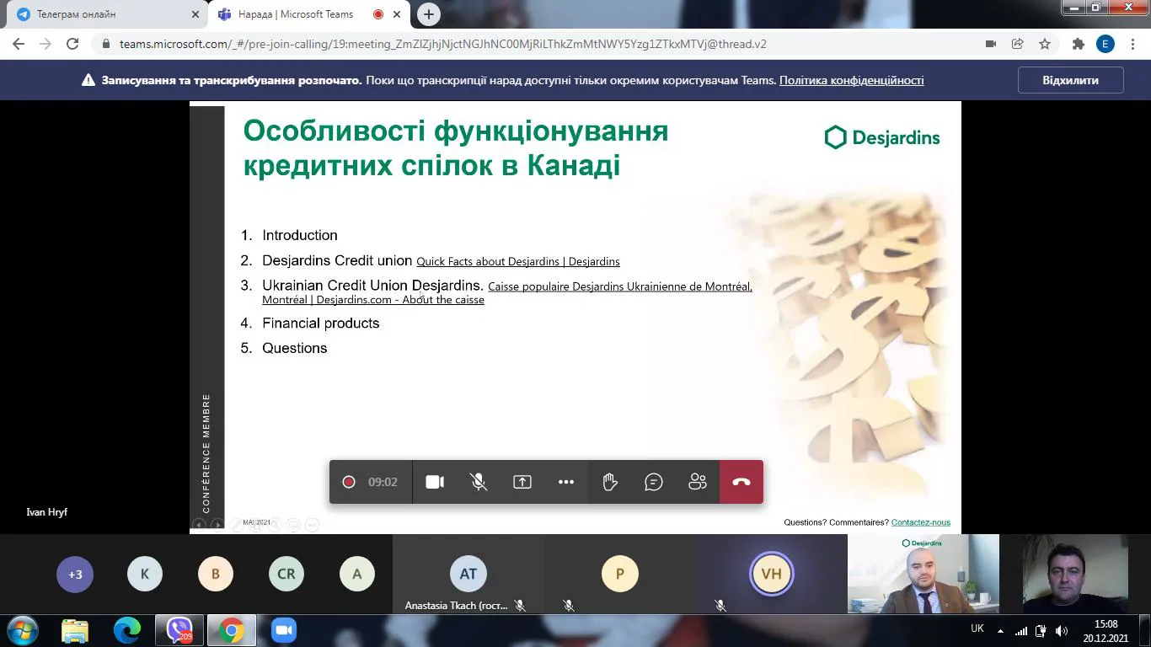1151x647 pixels.
Task: Click the recording indicator dot in call toolbar
Action: pyautogui.click(x=349, y=482)
